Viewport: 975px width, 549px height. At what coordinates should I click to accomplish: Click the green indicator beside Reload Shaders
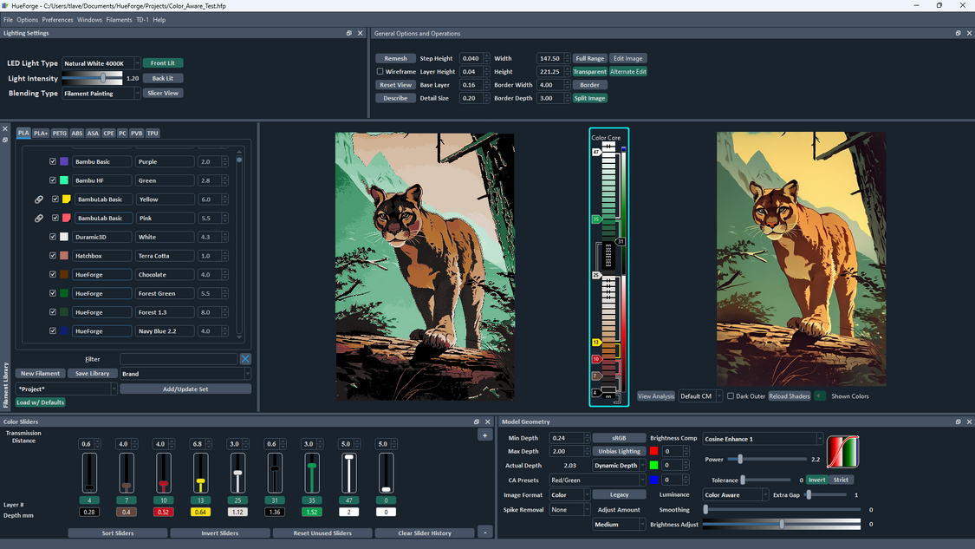(820, 395)
